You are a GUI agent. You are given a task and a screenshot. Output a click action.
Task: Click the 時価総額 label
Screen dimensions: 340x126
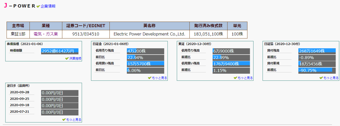16,51
